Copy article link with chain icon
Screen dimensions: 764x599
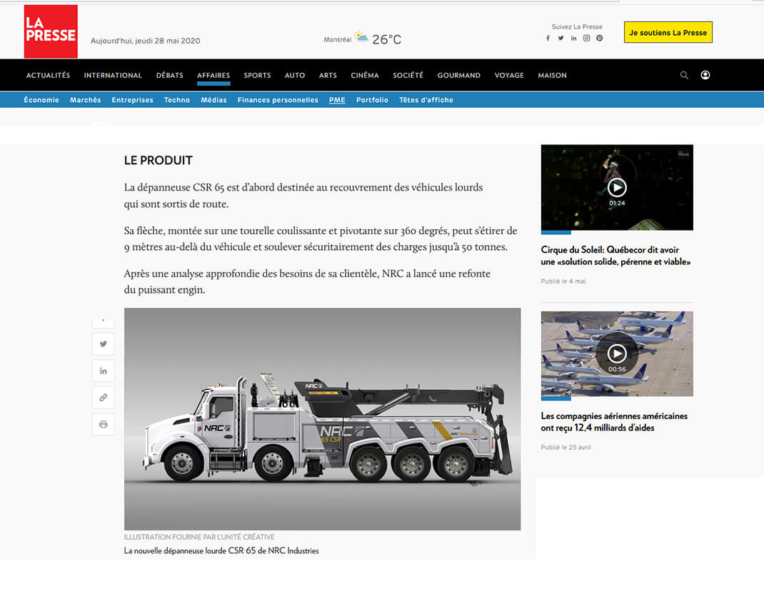[x=104, y=398]
